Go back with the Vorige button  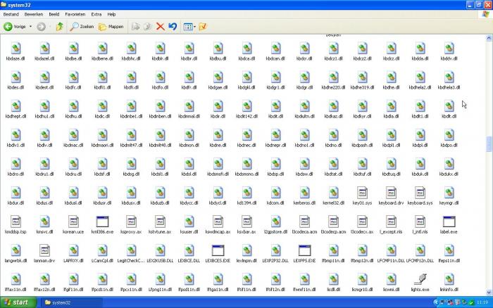coord(15,27)
